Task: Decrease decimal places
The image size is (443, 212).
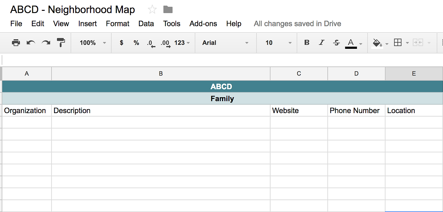Action: [151, 43]
